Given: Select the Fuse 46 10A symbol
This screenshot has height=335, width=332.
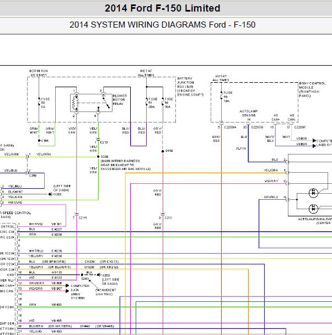Looking at the screenshot, I should (x=221, y=95).
